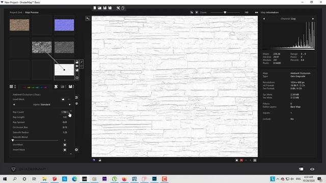Click the dimmed clear mask button
The width and height of the screenshot is (326, 183).
pyautogui.click(x=69, y=100)
